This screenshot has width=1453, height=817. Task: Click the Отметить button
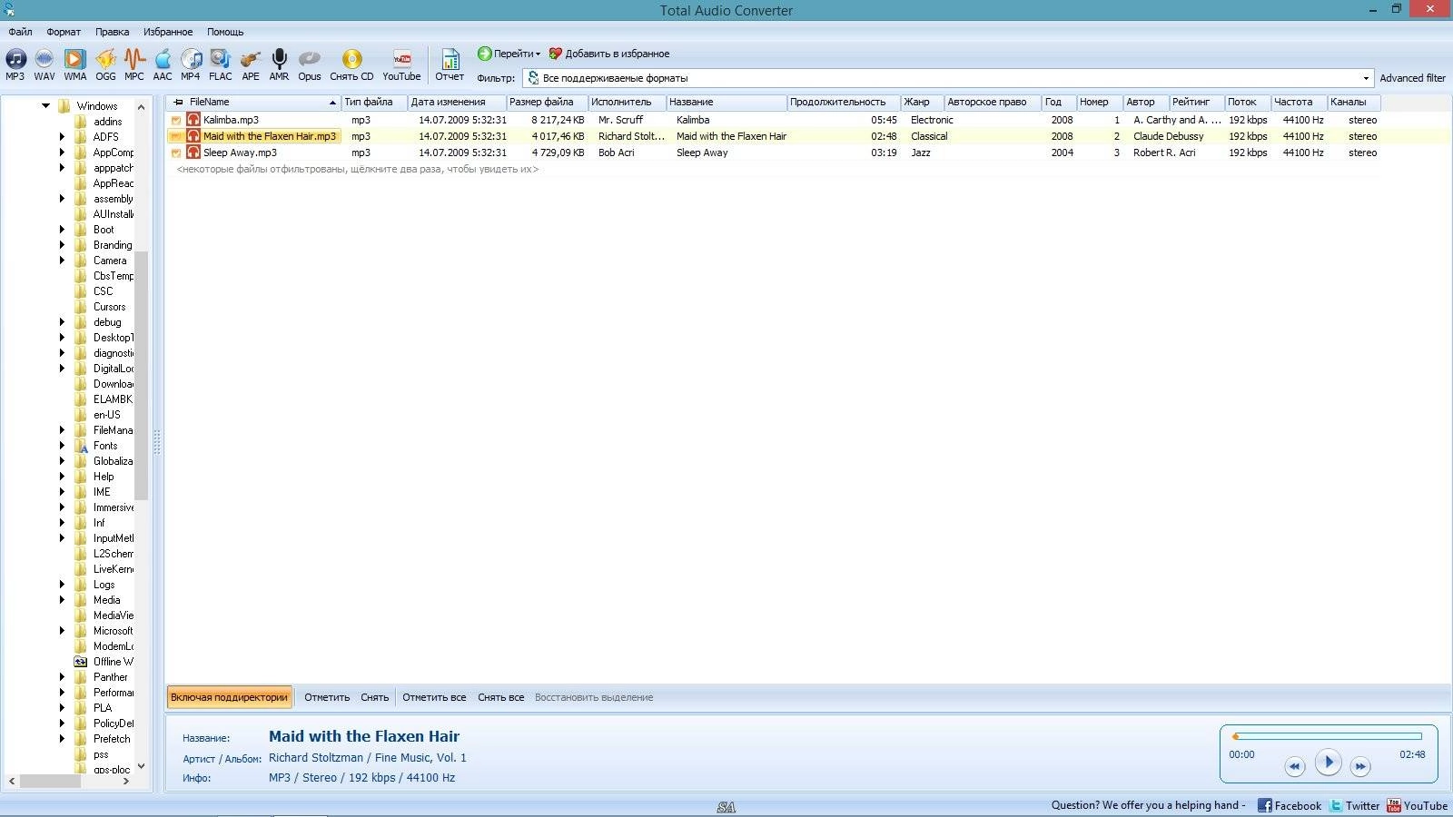[x=327, y=697]
